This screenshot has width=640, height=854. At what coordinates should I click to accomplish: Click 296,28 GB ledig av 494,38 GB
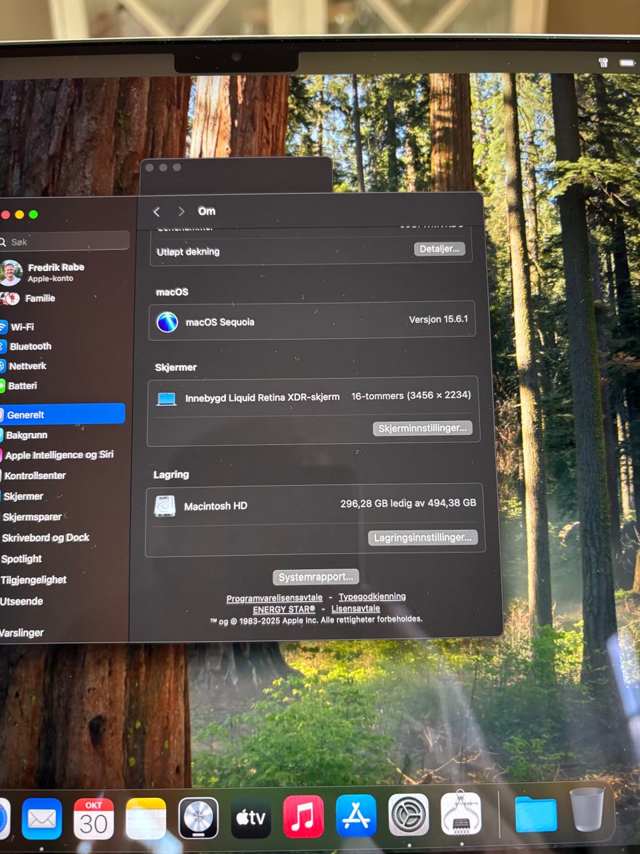click(408, 503)
